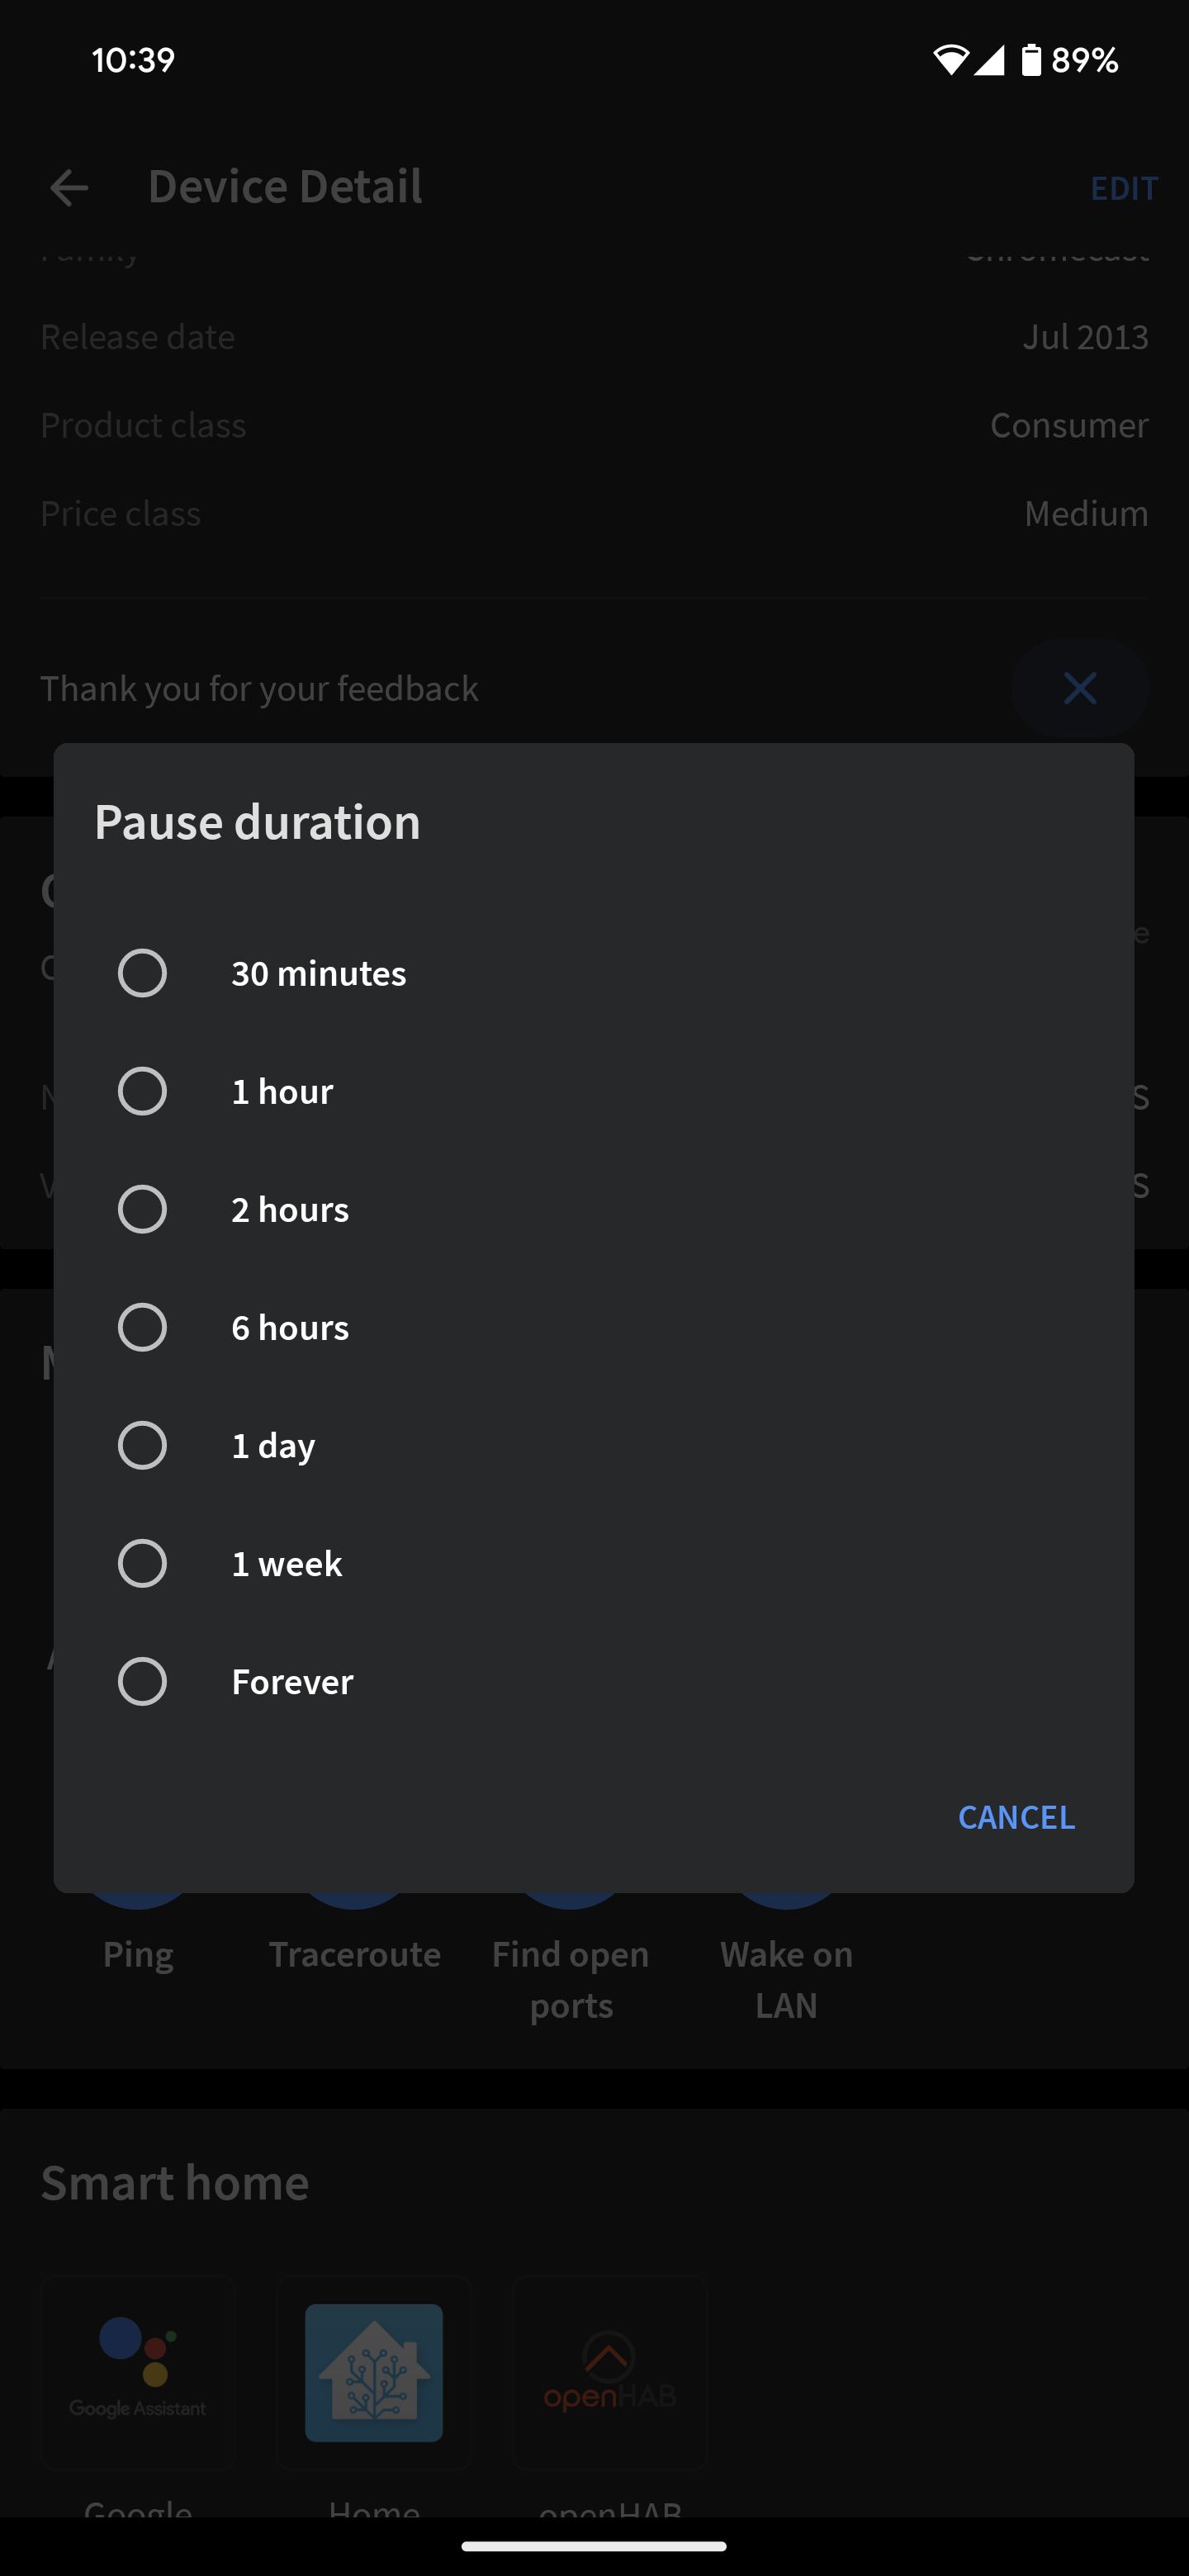Tap the back arrow icon
The height and width of the screenshot is (2576, 1189).
pyautogui.click(x=69, y=187)
